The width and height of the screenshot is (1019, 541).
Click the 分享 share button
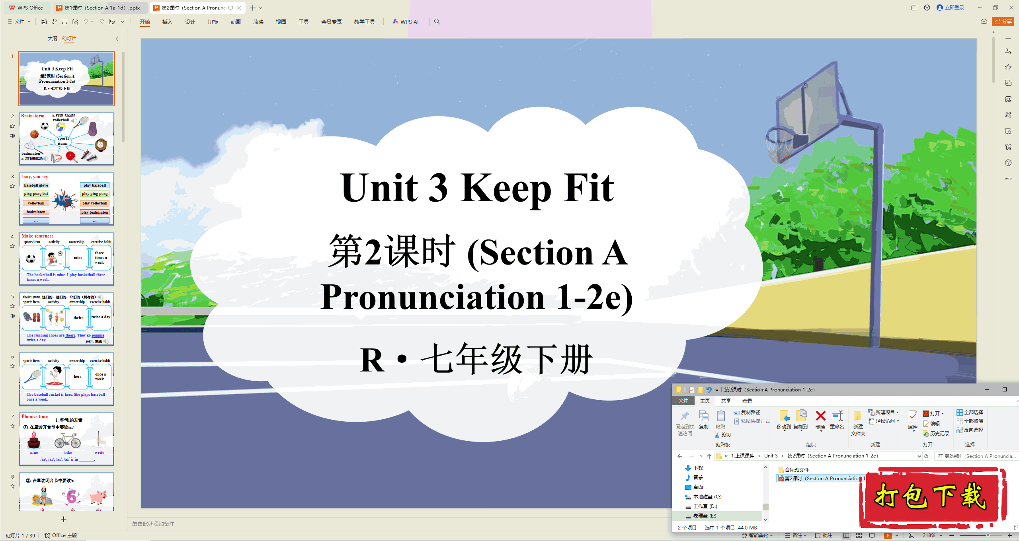(1003, 21)
